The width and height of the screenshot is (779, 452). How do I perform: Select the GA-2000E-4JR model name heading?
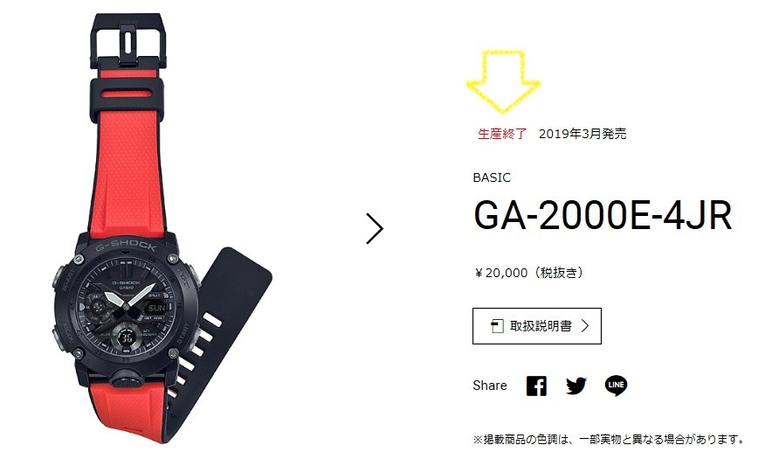coord(603,215)
